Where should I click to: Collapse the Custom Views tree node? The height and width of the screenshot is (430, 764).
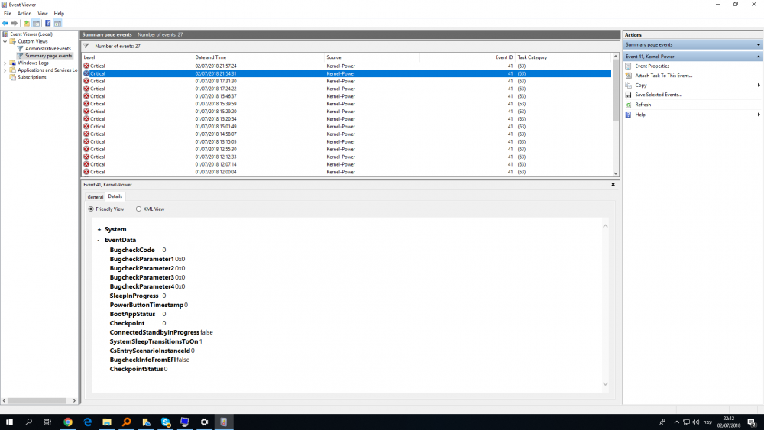point(5,41)
